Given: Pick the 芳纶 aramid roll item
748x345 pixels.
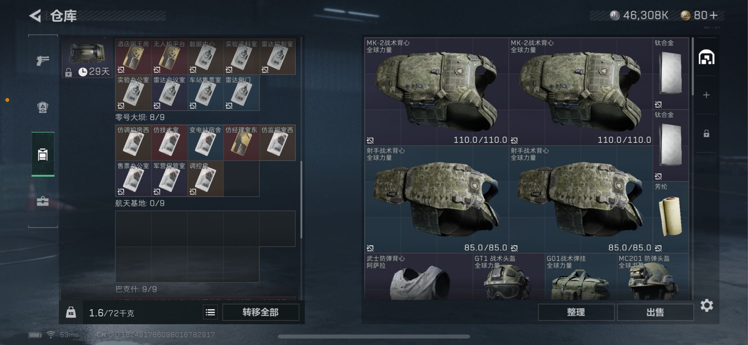Looking at the screenshot, I should [x=671, y=217].
